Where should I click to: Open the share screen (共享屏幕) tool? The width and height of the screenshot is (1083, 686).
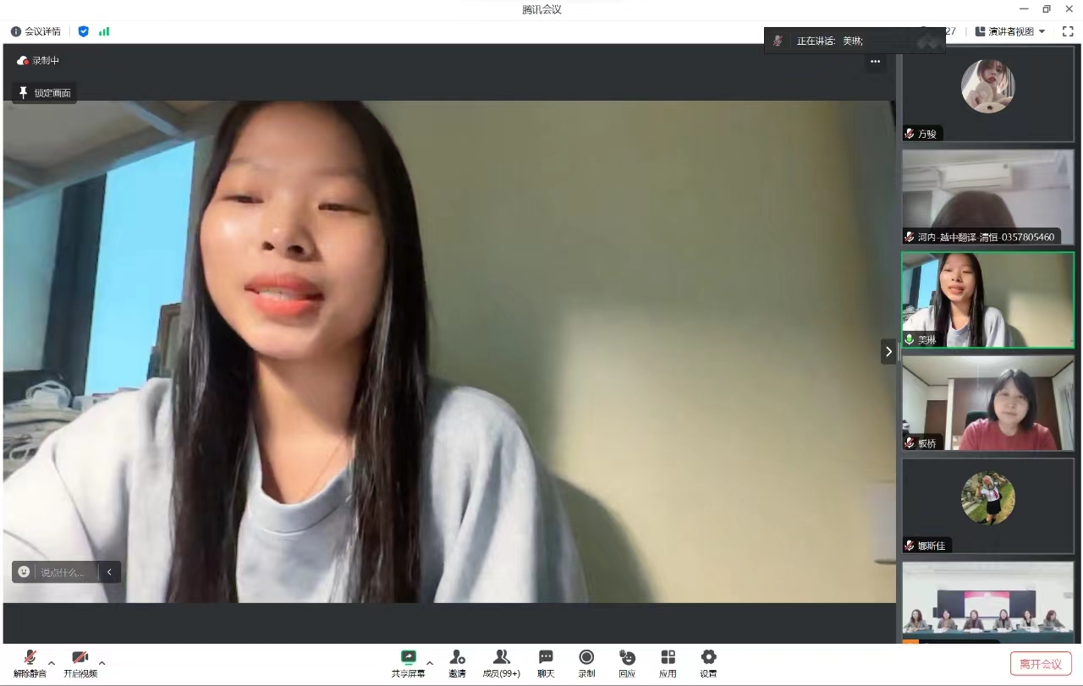408,662
